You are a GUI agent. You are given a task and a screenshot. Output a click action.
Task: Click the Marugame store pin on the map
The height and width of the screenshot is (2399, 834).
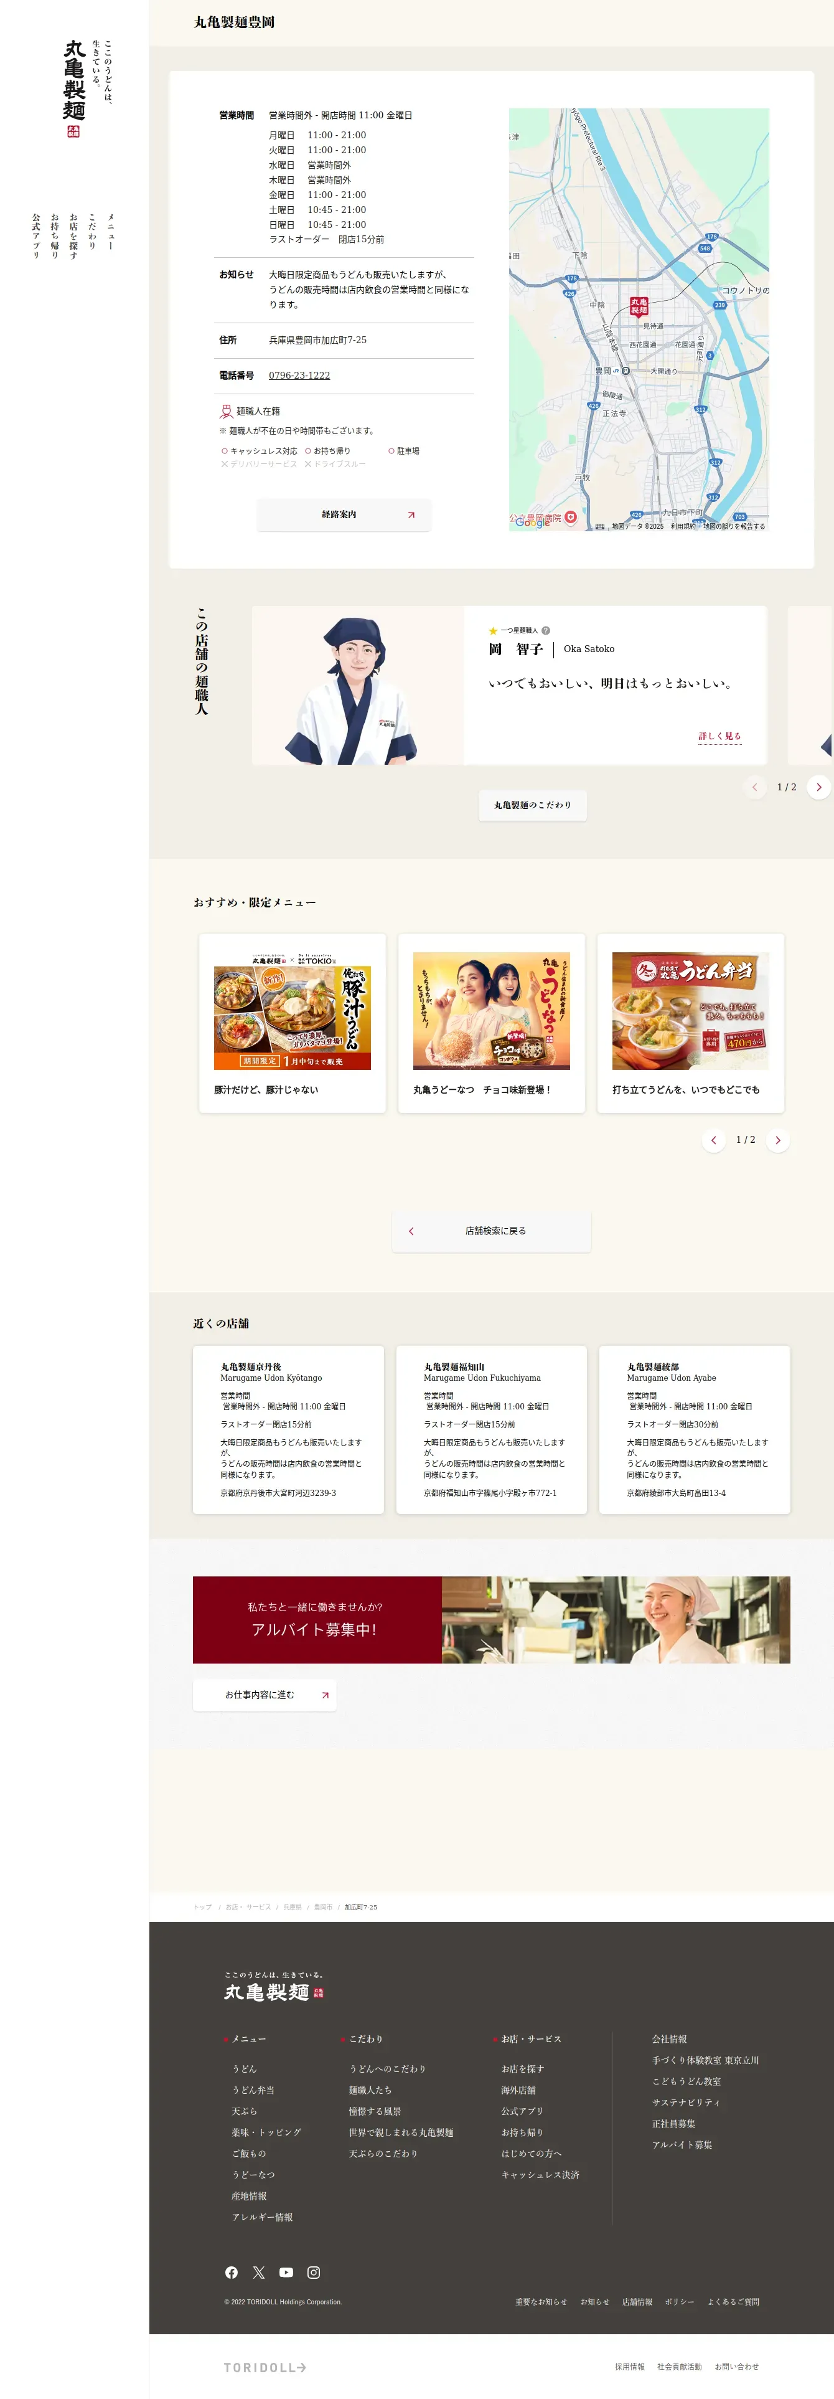coord(639,306)
